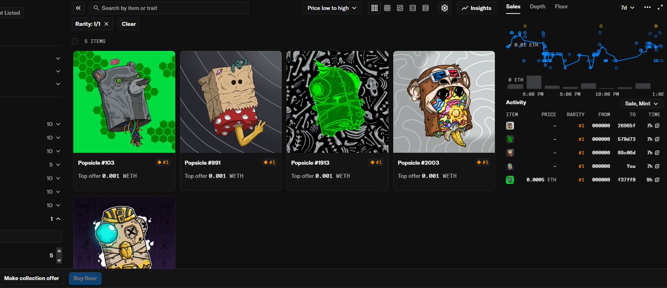Click rarity #1 badge on Popsicle #1913
The width and height of the screenshot is (667, 288).
pos(376,163)
